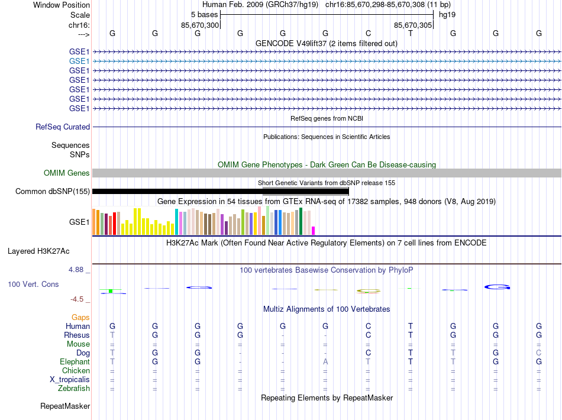Open Short Genetic Variants from dbSNP title
This screenshot has width=562, height=420.
point(327,183)
